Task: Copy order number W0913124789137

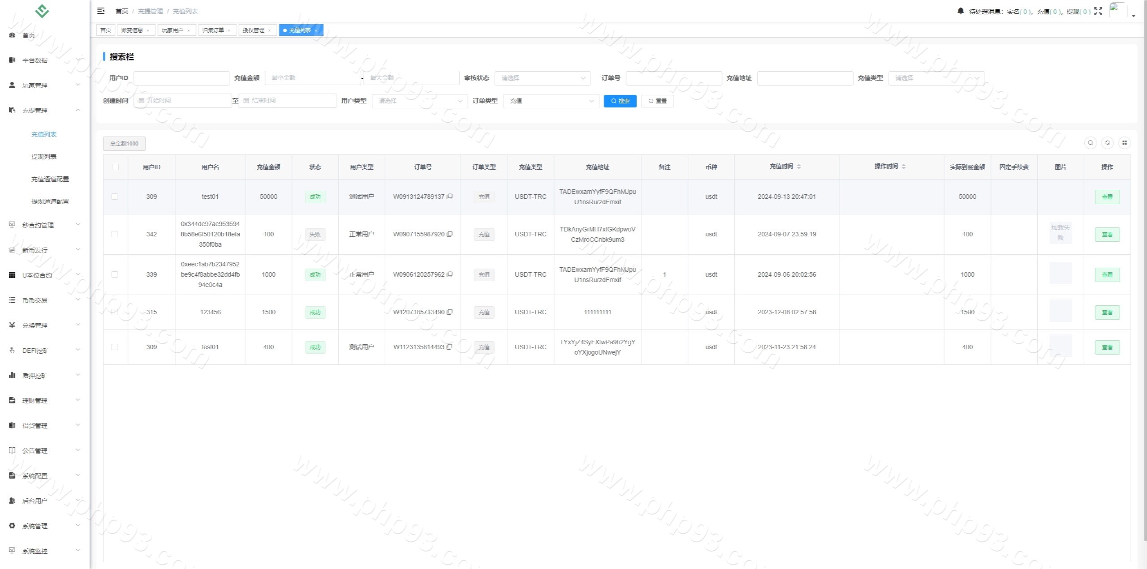Action: (449, 197)
